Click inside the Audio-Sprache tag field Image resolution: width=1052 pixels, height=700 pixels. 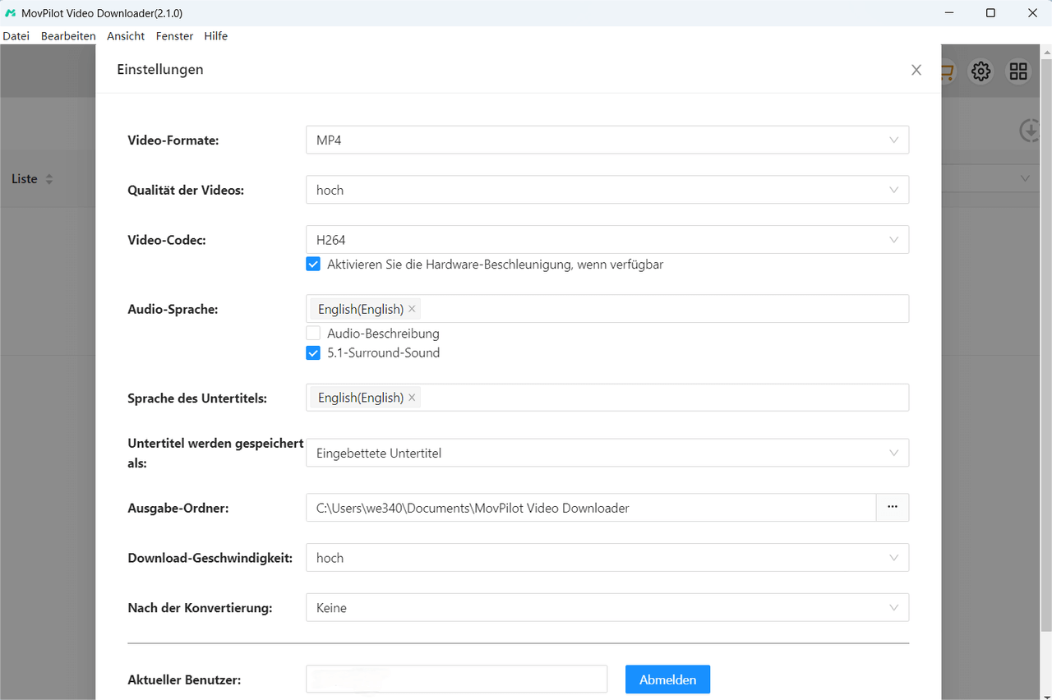[x=607, y=309]
